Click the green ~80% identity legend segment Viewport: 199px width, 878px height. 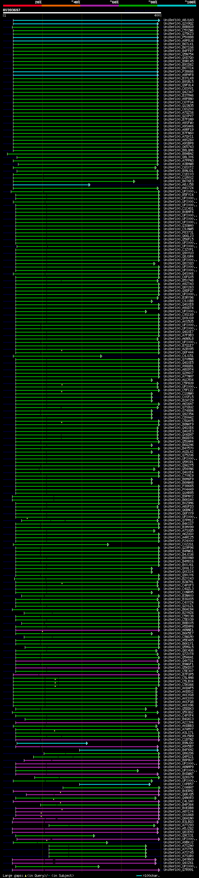point(138,6)
